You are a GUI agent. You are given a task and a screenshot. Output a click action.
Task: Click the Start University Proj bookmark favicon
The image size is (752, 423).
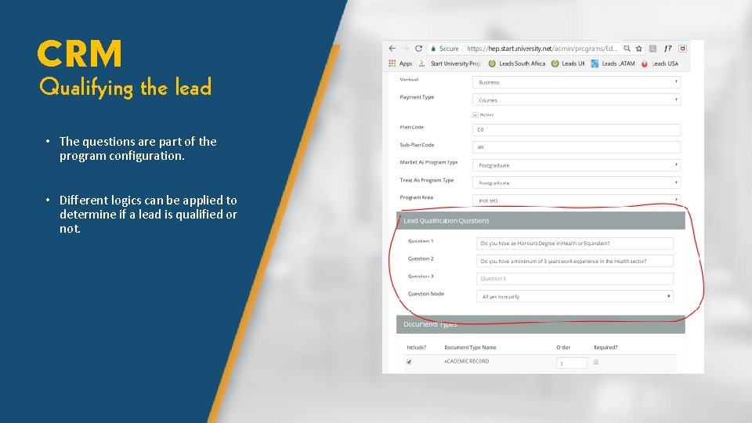coord(422,63)
